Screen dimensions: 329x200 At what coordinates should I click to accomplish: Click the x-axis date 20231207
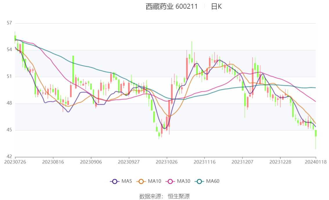[242, 162]
